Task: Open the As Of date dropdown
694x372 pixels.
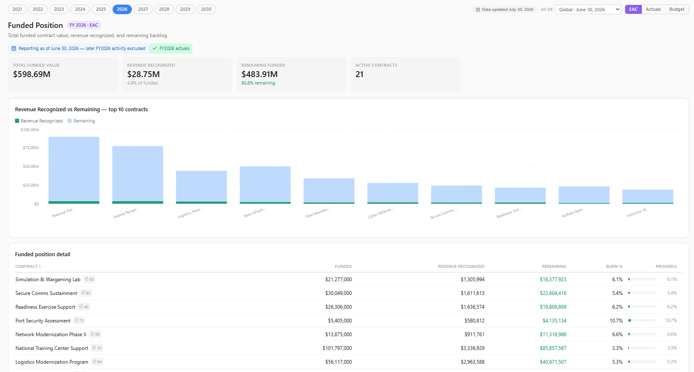Action: [x=588, y=10]
